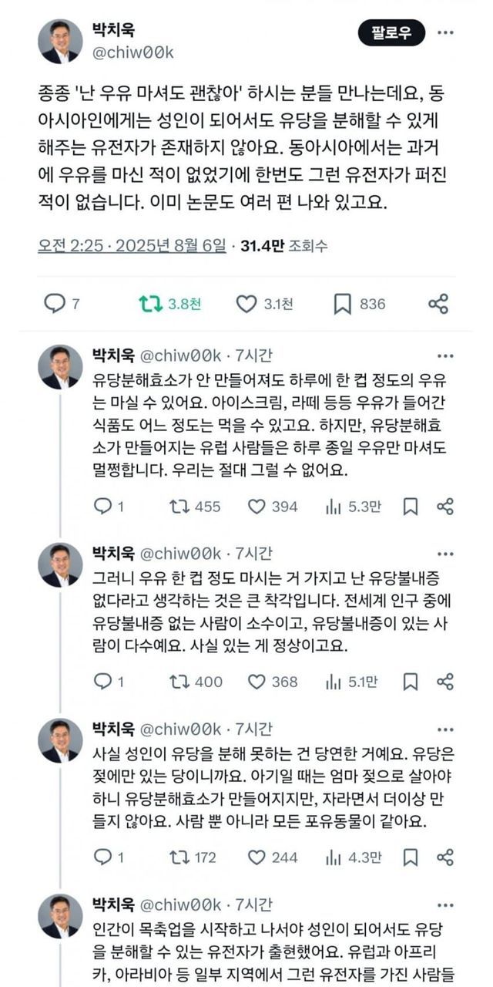The image size is (493, 987).
Task: Repost the third reply with 172 reposts
Action: [x=179, y=857]
